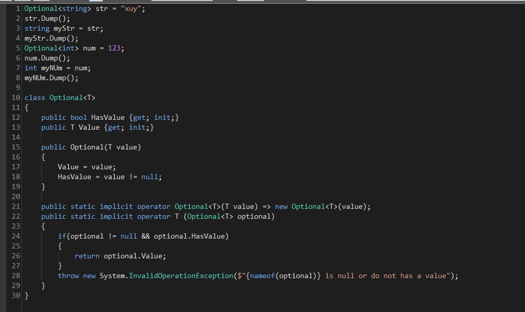Click HasValue property name on line 12

click(x=108, y=117)
